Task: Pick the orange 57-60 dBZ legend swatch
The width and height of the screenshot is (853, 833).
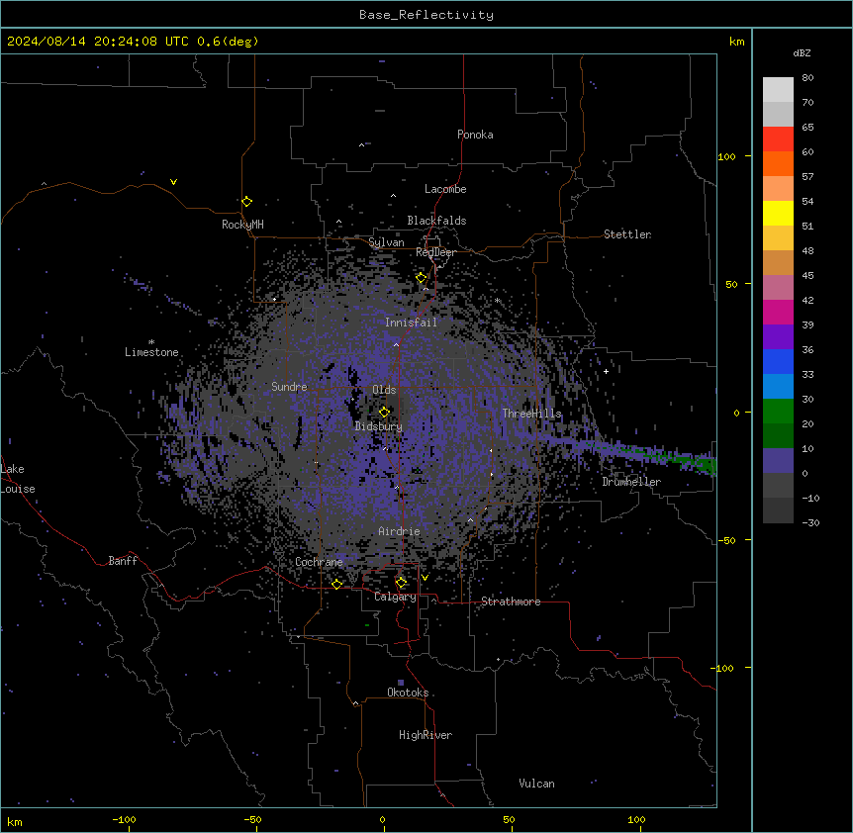Action: pyautogui.click(x=778, y=163)
